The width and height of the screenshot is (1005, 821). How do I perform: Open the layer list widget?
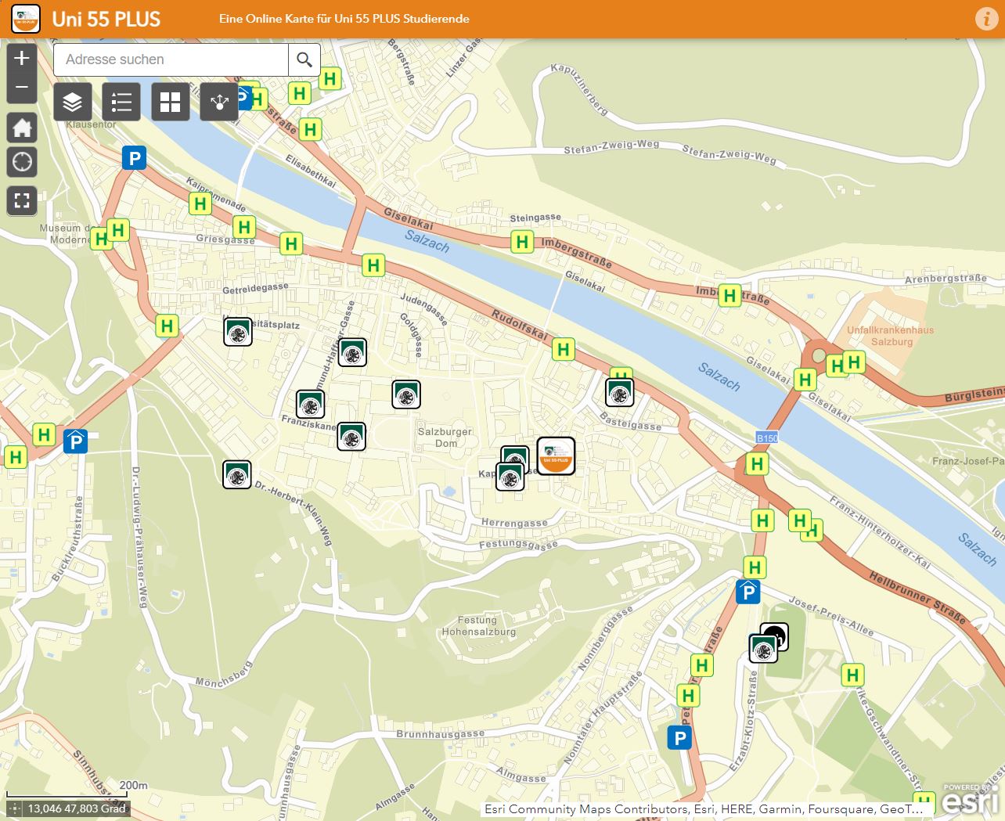coord(73,102)
